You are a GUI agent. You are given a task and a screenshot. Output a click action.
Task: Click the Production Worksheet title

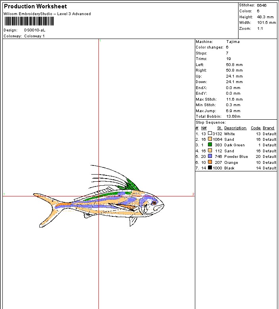(35, 6)
